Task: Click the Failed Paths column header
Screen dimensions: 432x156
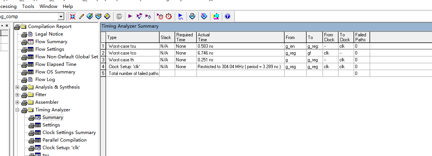Action: [362, 37]
